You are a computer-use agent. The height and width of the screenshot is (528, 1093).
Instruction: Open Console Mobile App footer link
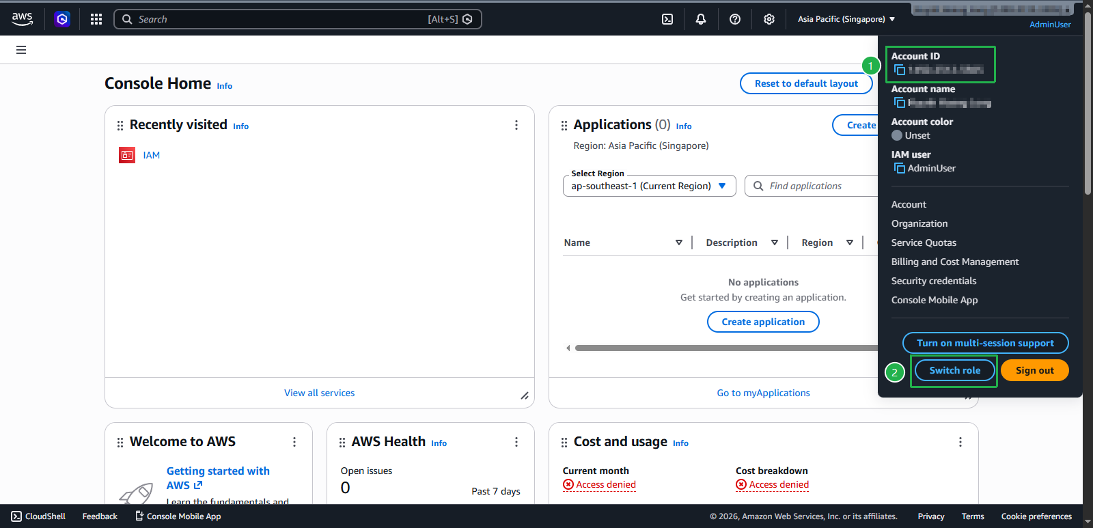pos(178,516)
